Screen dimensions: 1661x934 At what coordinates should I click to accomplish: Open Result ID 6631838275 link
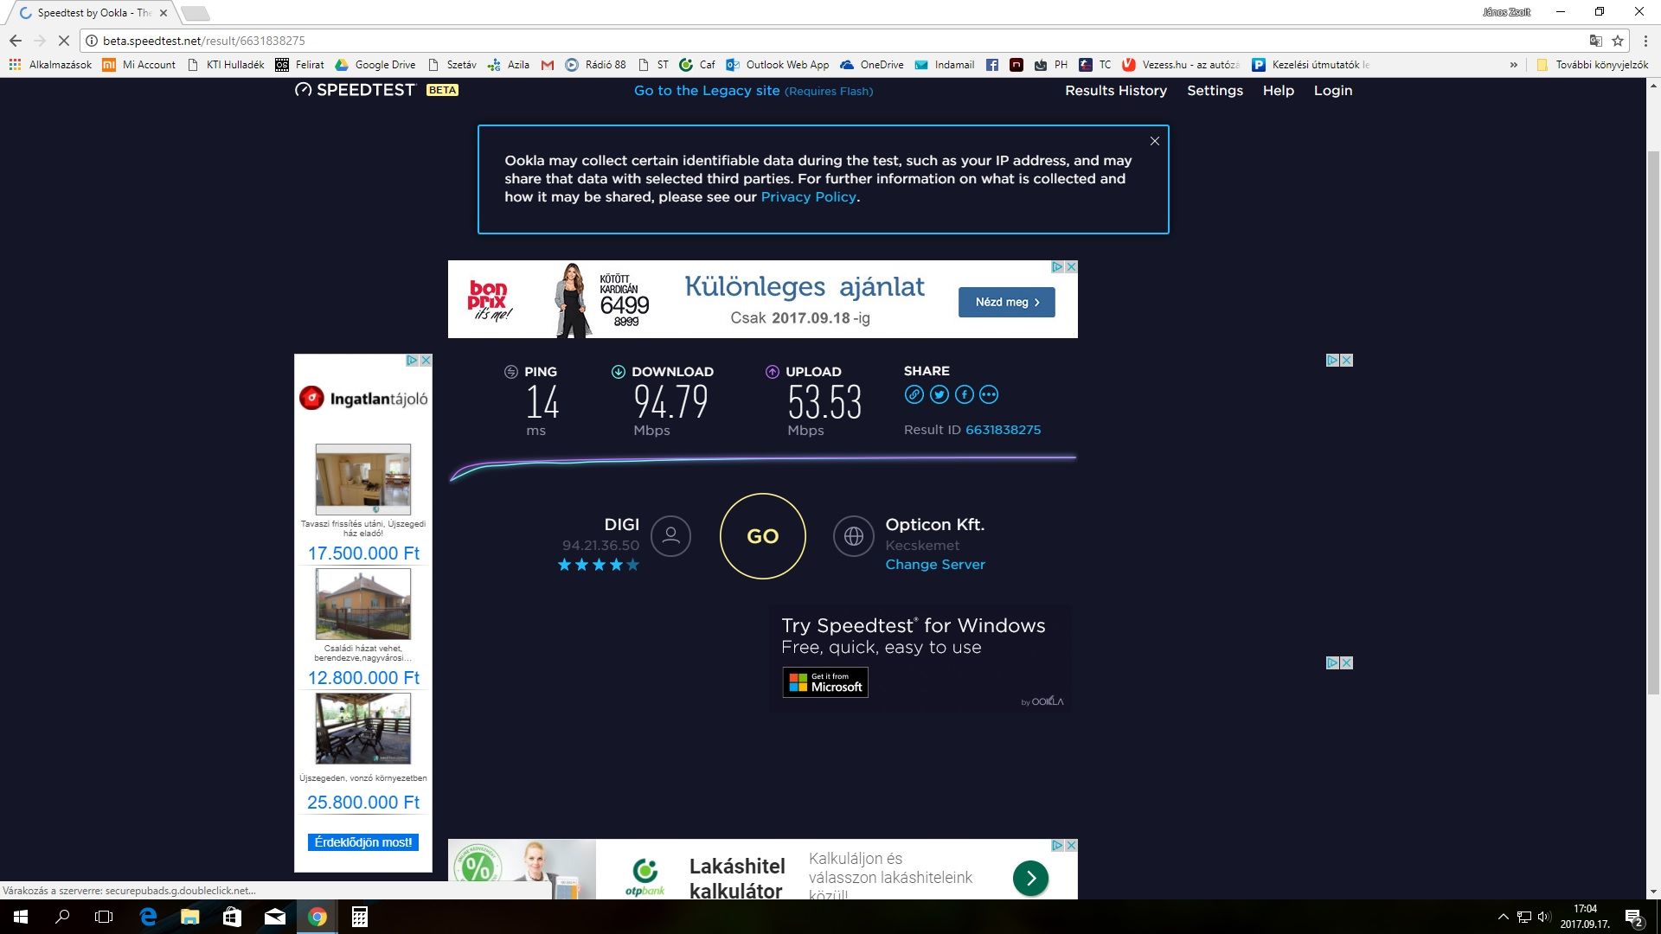pos(1003,430)
